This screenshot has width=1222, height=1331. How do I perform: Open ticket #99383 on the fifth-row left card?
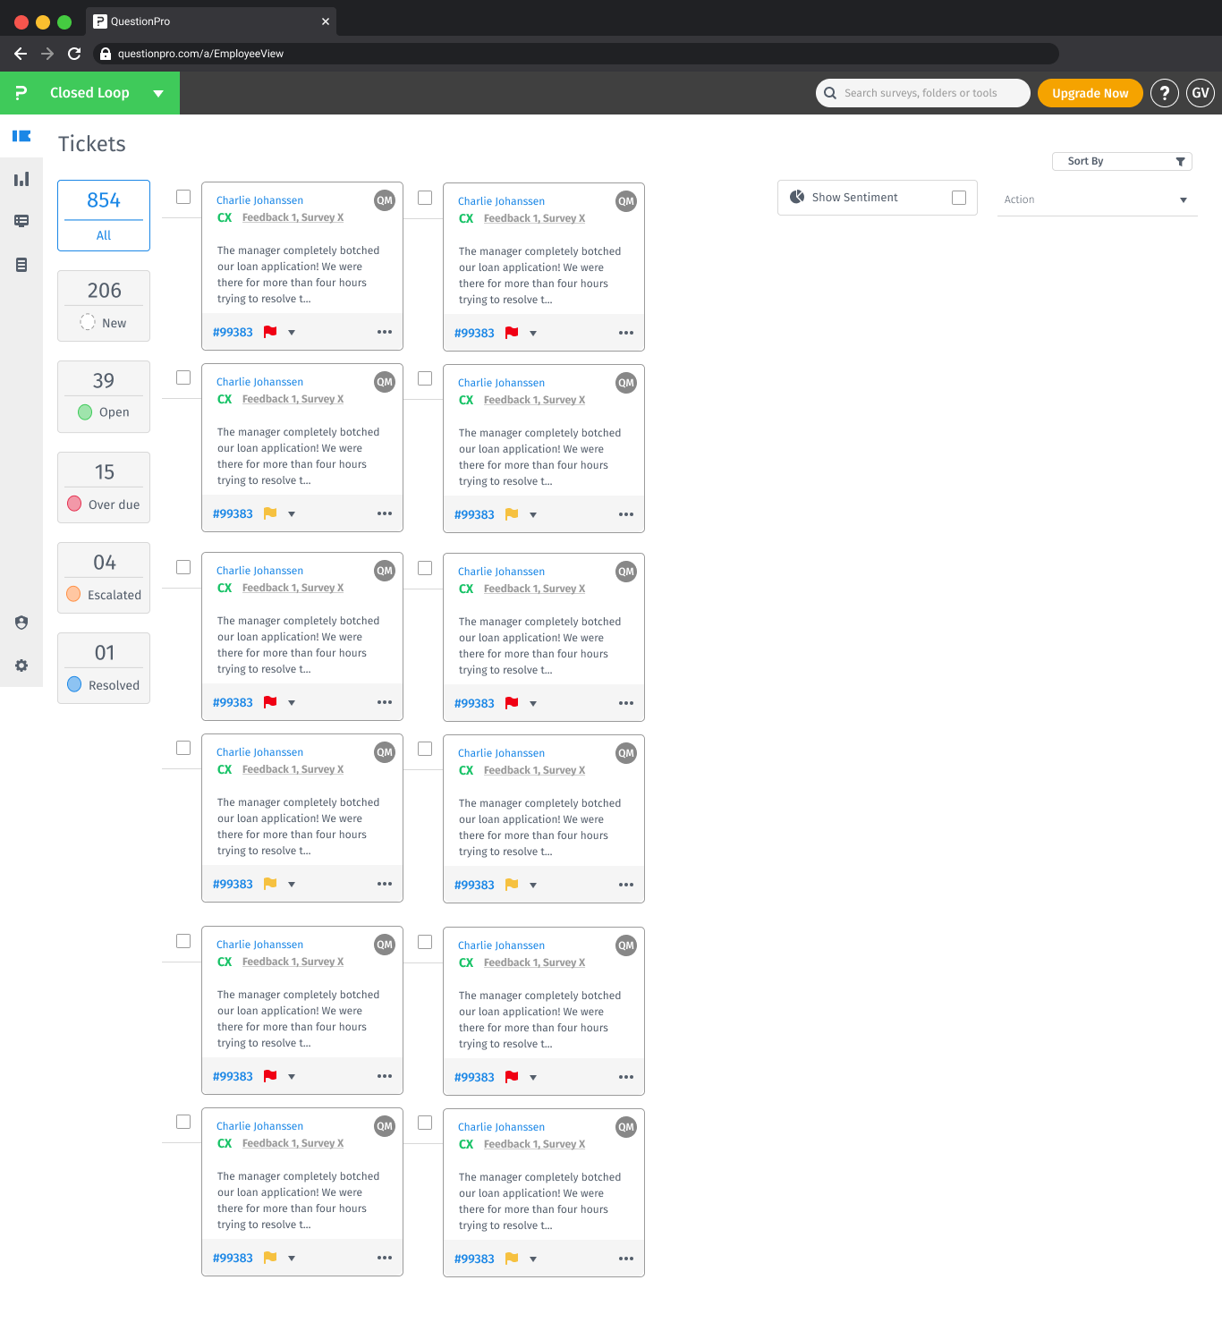tap(233, 1076)
